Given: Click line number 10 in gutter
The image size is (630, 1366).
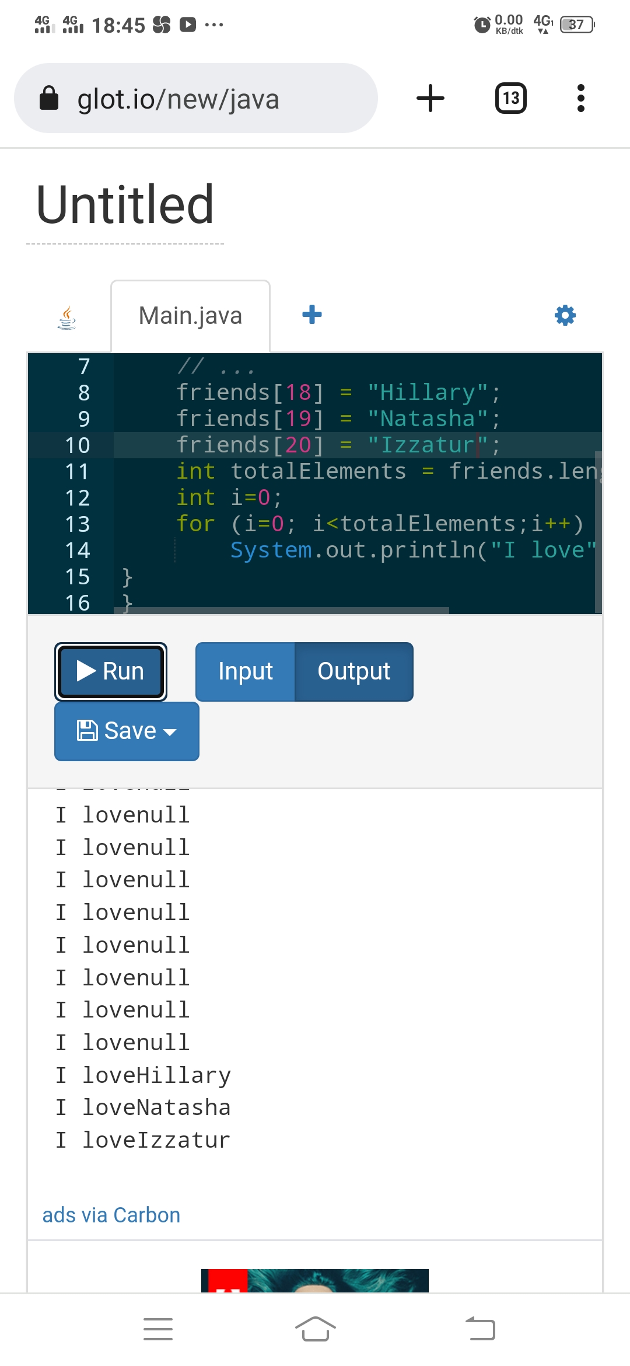Looking at the screenshot, I should (78, 445).
